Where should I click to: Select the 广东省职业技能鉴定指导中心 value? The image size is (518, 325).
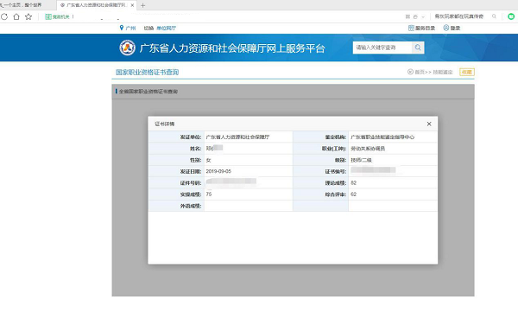(x=382, y=137)
